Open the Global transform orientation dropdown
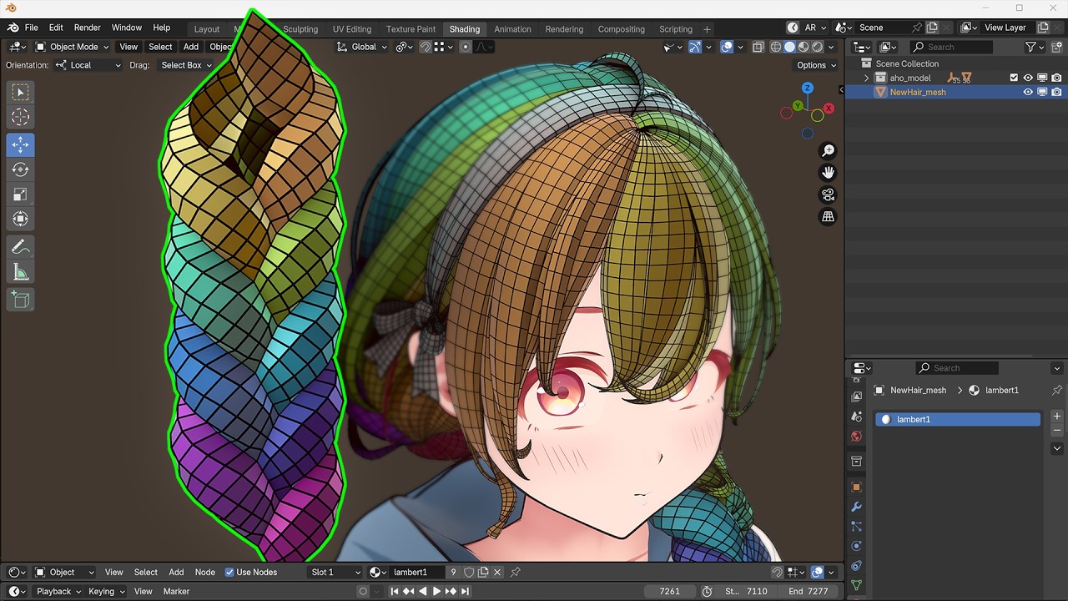The image size is (1068, 601). pyautogui.click(x=363, y=47)
